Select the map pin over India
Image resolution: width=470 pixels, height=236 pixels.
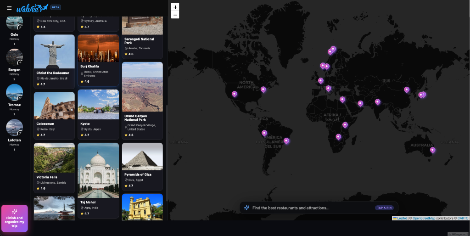coord(378,102)
